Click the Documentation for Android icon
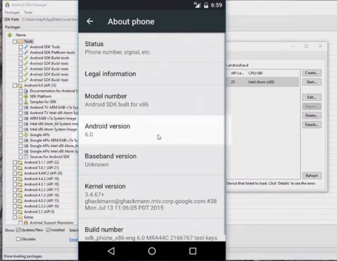This screenshot has height=261, width=337. coord(26,91)
